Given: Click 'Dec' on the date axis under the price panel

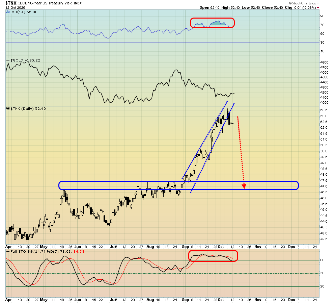Looking at the screenshot, I should click(291, 247).
